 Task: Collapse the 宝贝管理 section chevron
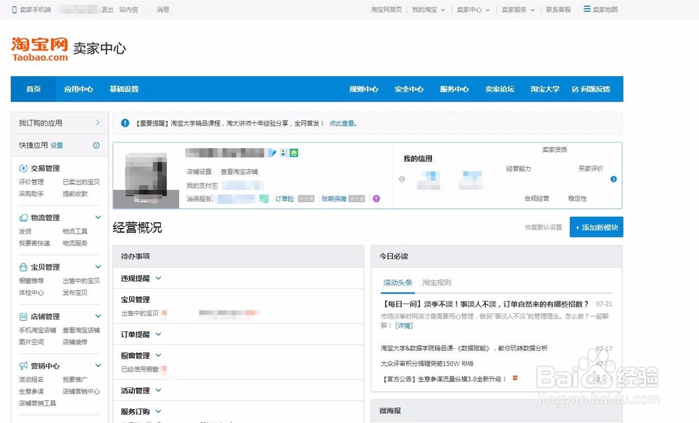(x=98, y=266)
